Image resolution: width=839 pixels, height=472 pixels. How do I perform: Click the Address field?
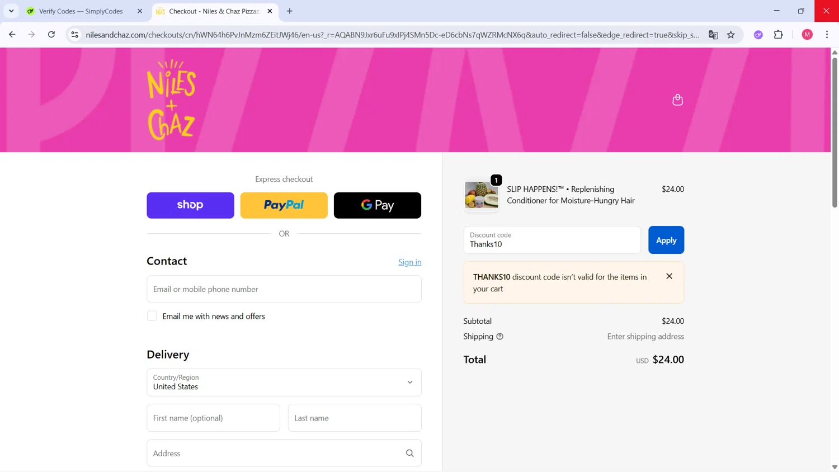pyautogui.click(x=284, y=453)
